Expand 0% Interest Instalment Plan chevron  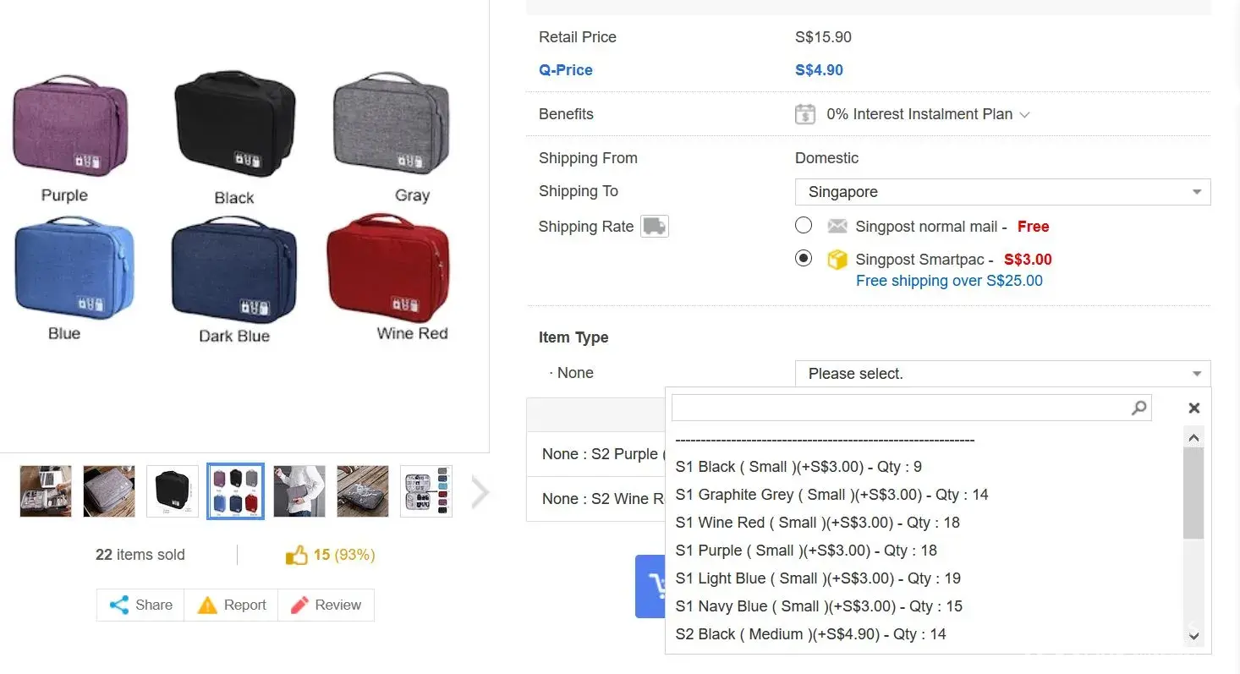pos(1024,115)
